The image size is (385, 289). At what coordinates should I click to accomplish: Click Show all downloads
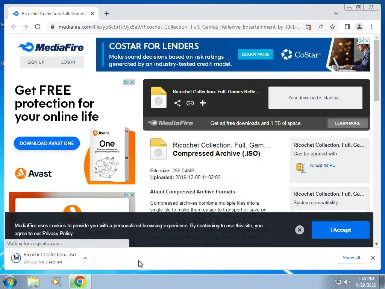pyautogui.click(x=352, y=258)
